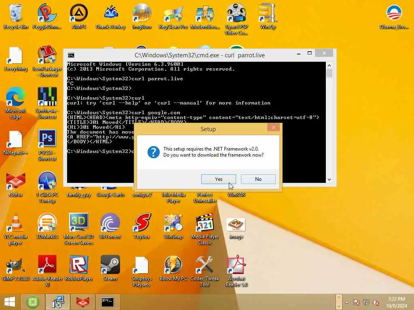
Task: Open the green round taskbar app
Action: [33, 302]
